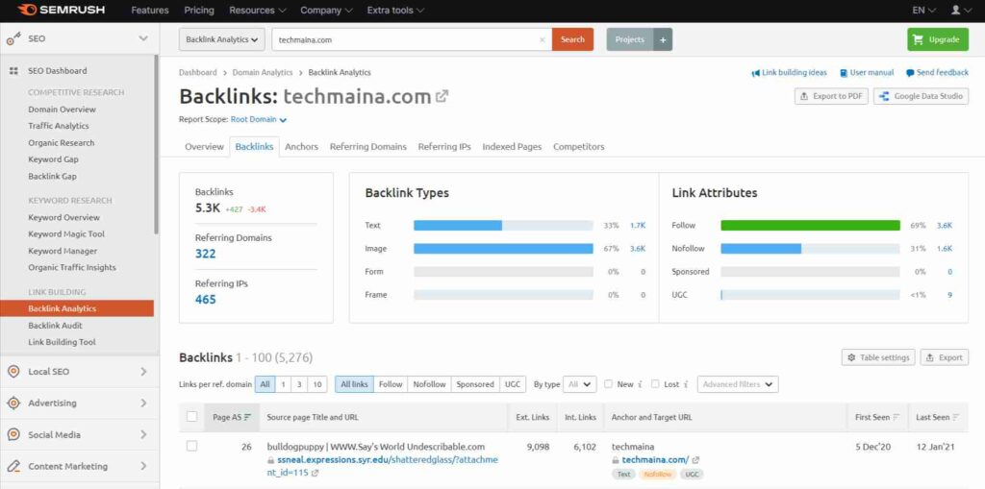Open the Resources menu dropdown
This screenshot has height=489, width=985.
pos(258,11)
